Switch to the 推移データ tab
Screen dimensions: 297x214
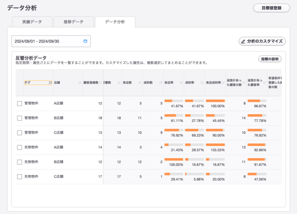pyautogui.click(x=74, y=22)
